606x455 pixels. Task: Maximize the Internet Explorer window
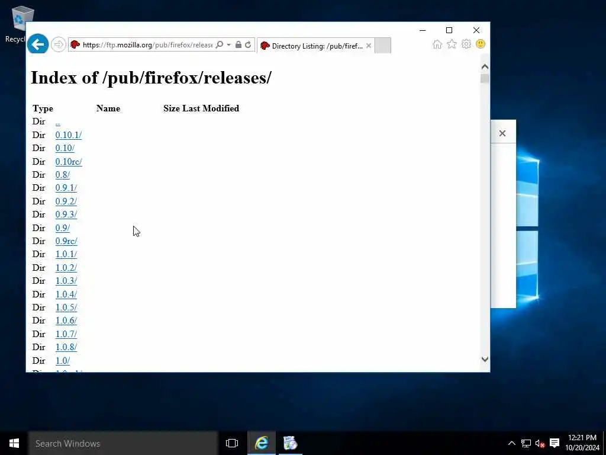[x=449, y=30]
